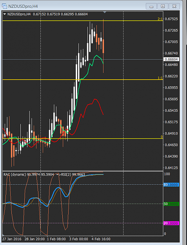Click the 3 Feb 00:00 time label

pos(78,239)
